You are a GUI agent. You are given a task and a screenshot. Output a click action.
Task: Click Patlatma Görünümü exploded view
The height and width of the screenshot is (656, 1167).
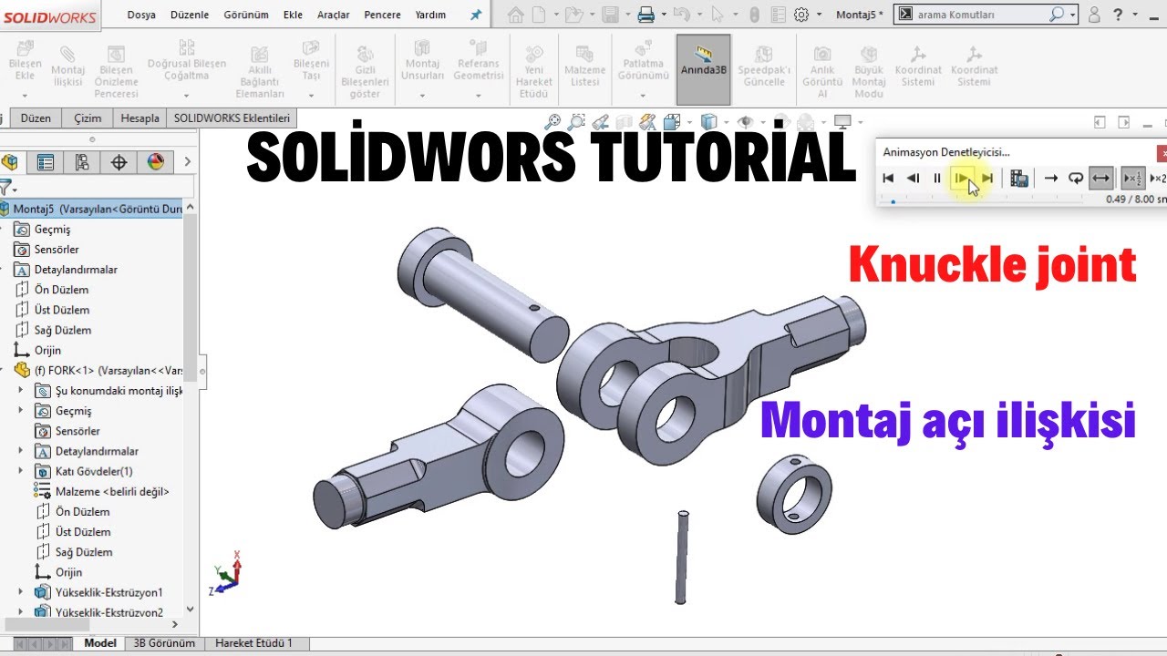point(643,59)
